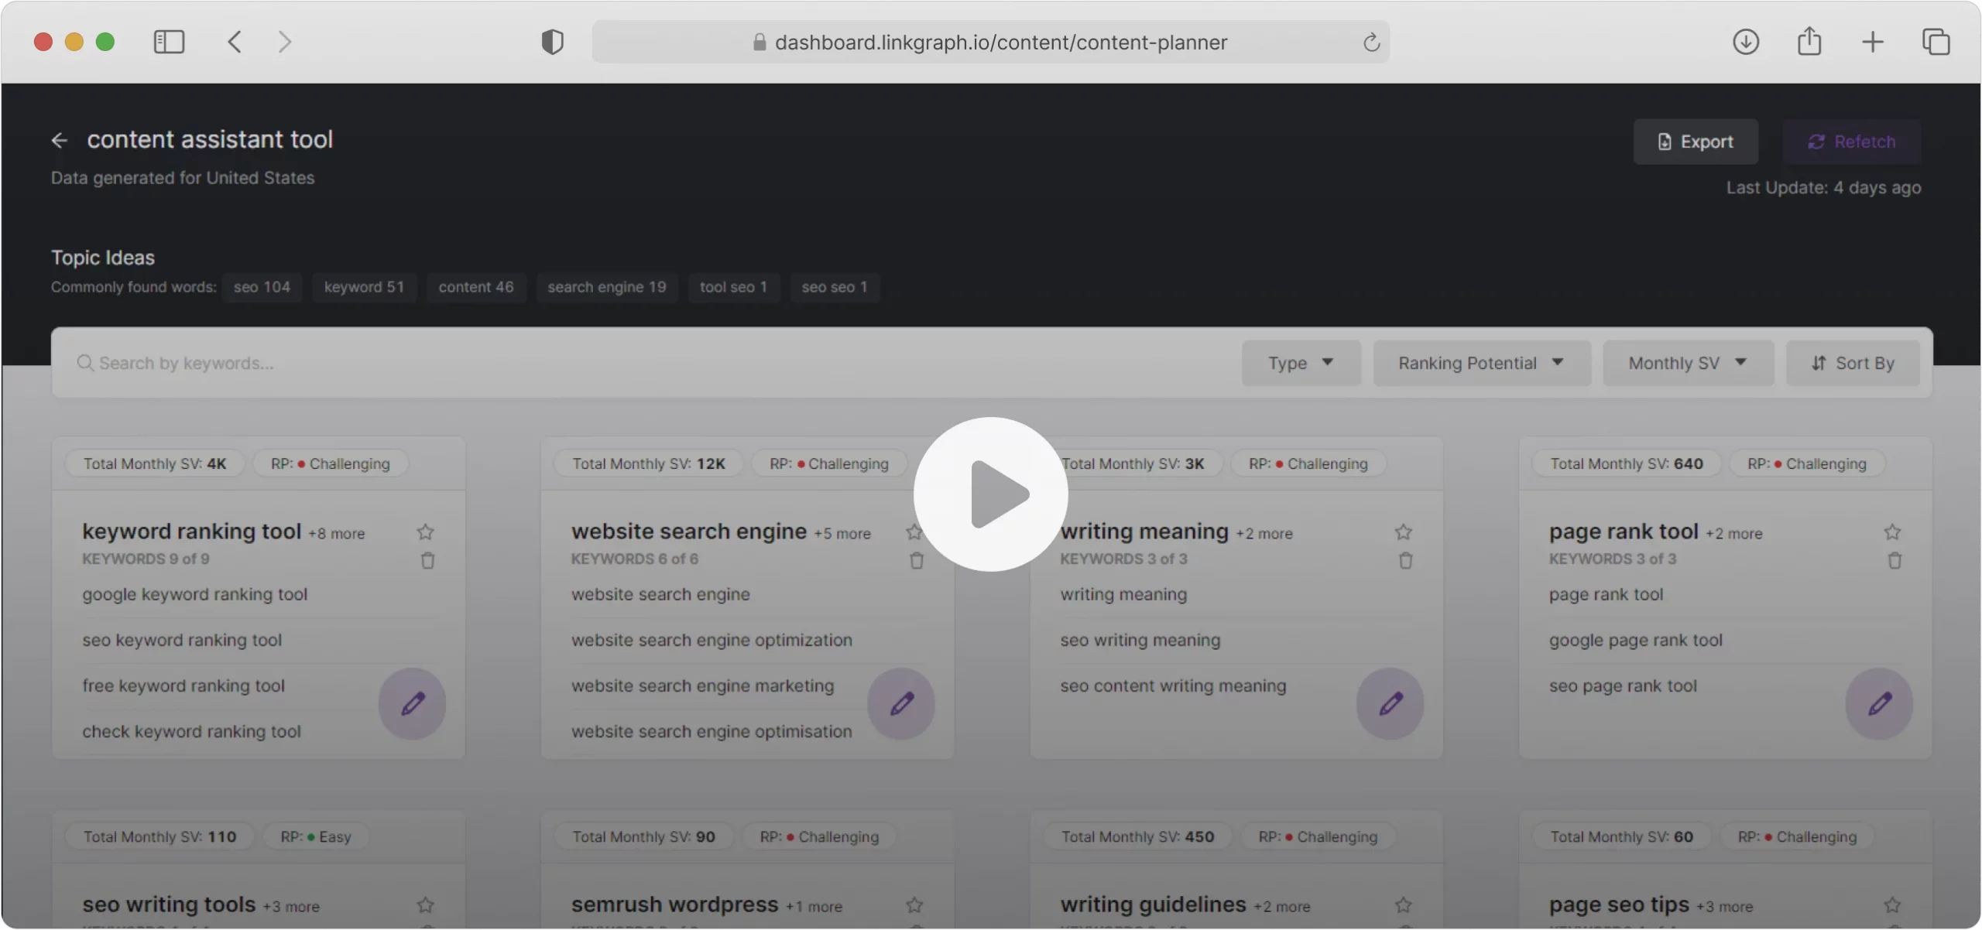Open the 'keyword ranking tool' card title
The height and width of the screenshot is (930, 1982).
[x=191, y=532]
